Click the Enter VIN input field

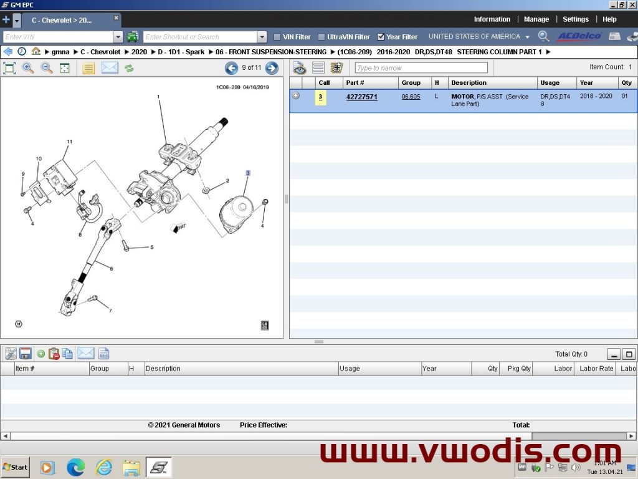[58, 37]
